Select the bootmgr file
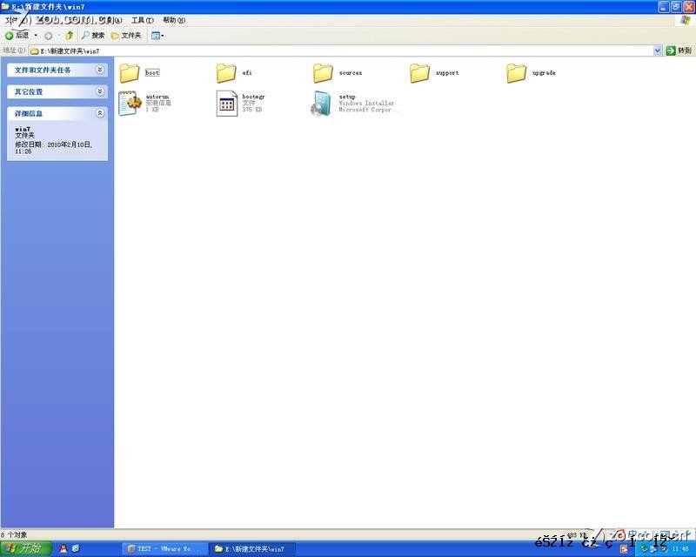This screenshot has width=696, height=557. pos(228,103)
